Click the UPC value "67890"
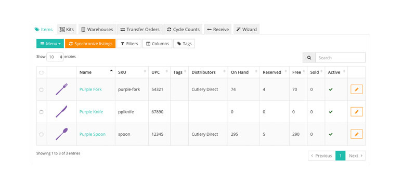This screenshot has width=402, height=194. (x=157, y=112)
